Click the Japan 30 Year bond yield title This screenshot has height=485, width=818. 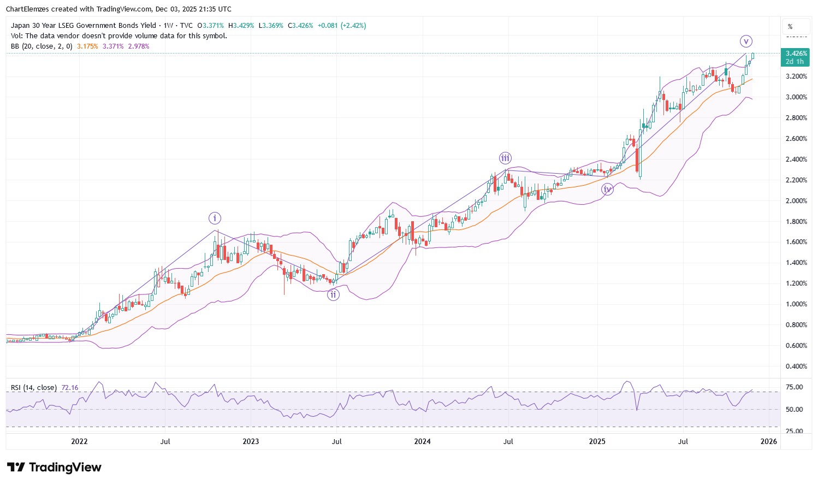83,26
